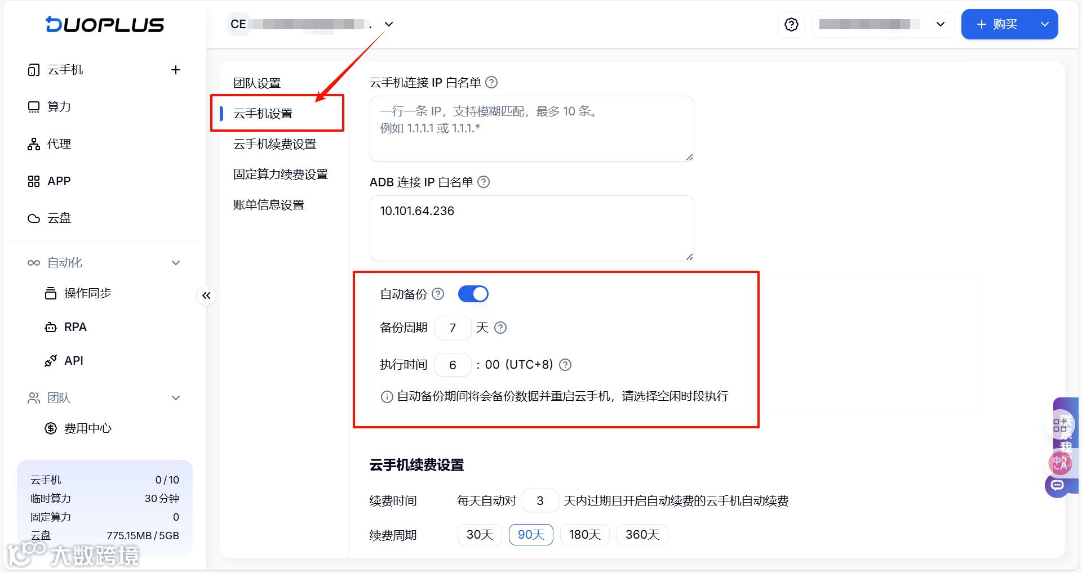Select 云手机设置 tab
The width and height of the screenshot is (1082, 573).
pos(263,114)
